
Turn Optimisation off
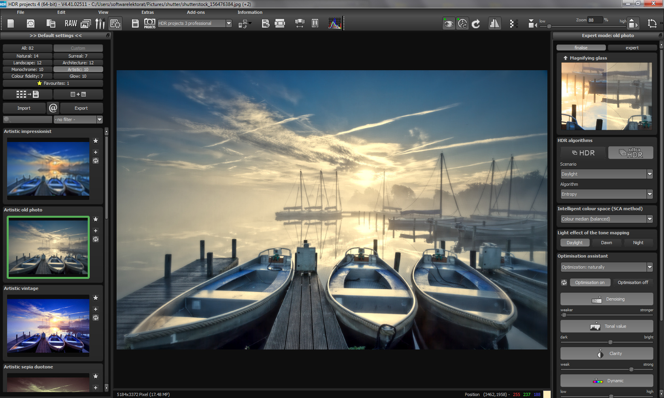(633, 282)
